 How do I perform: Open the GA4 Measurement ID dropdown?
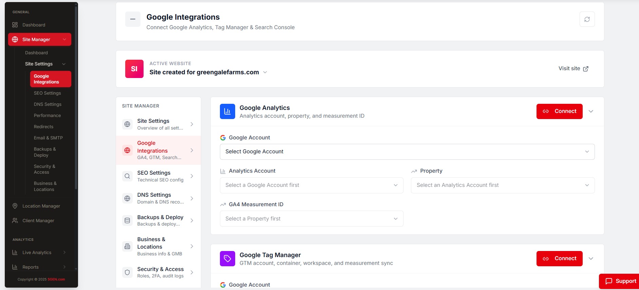tap(312, 219)
